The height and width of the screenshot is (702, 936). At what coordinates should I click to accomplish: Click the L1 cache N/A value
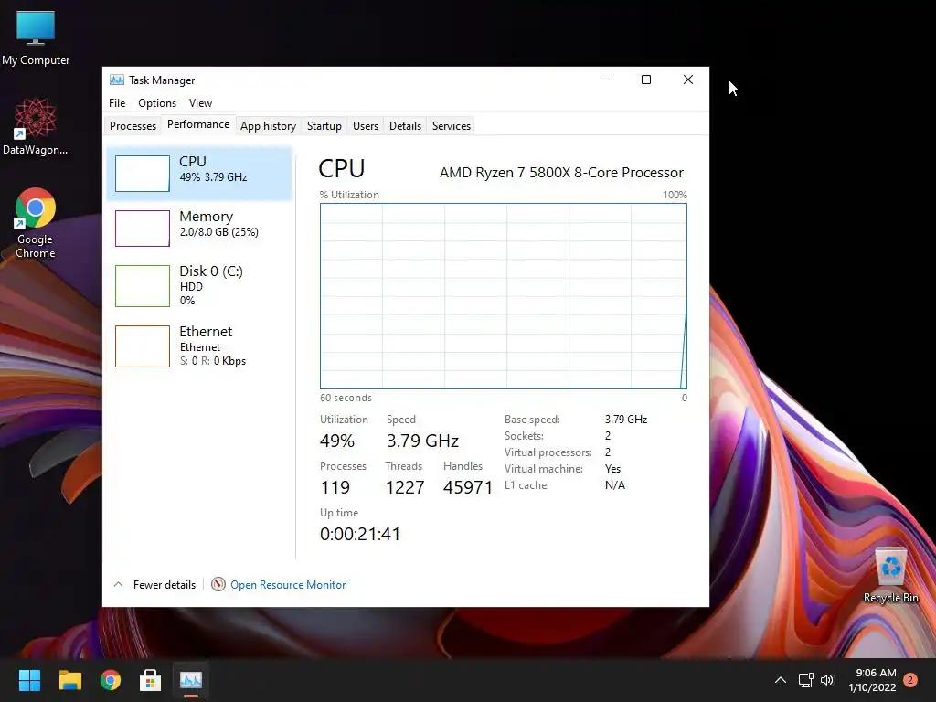tap(615, 485)
